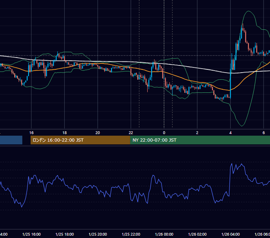270x238 pixels.
Task: Click the "1/25 16:00" date label
Action: pyautogui.click(x=31, y=234)
